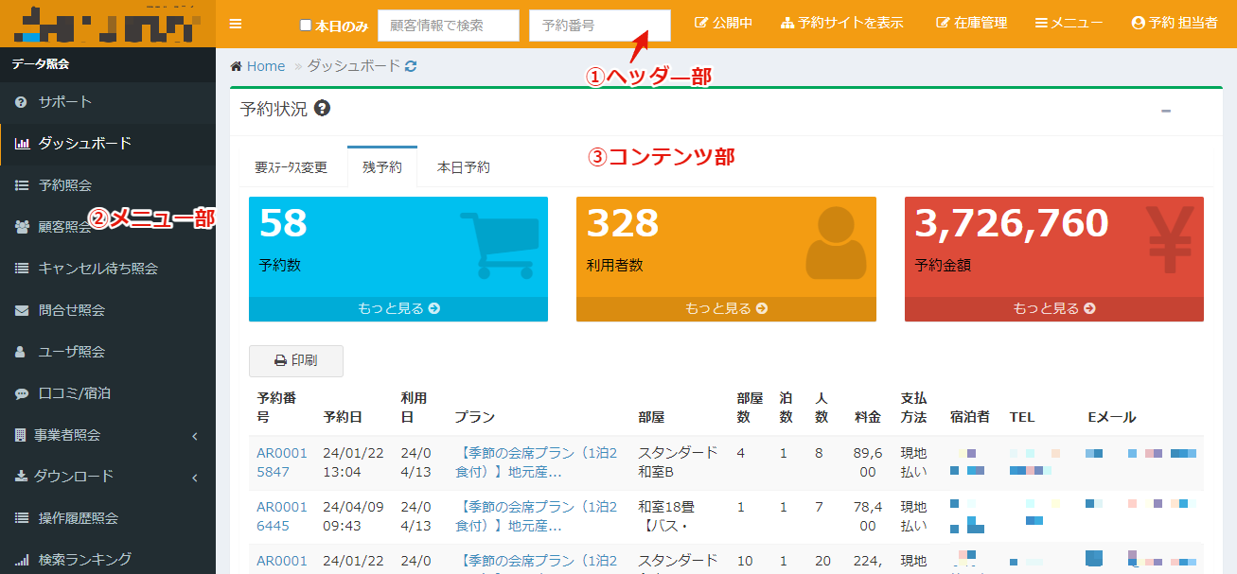Open サポート in the sidebar
1237x574 pixels.
[x=108, y=102]
